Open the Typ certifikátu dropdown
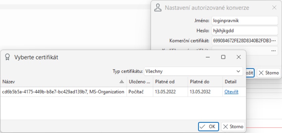The height and width of the screenshot is (133, 282). click(193, 71)
